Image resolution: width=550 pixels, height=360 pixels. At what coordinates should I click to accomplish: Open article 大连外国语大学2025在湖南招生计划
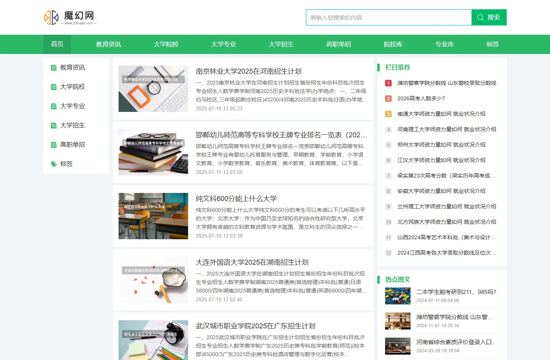click(x=252, y=262)
